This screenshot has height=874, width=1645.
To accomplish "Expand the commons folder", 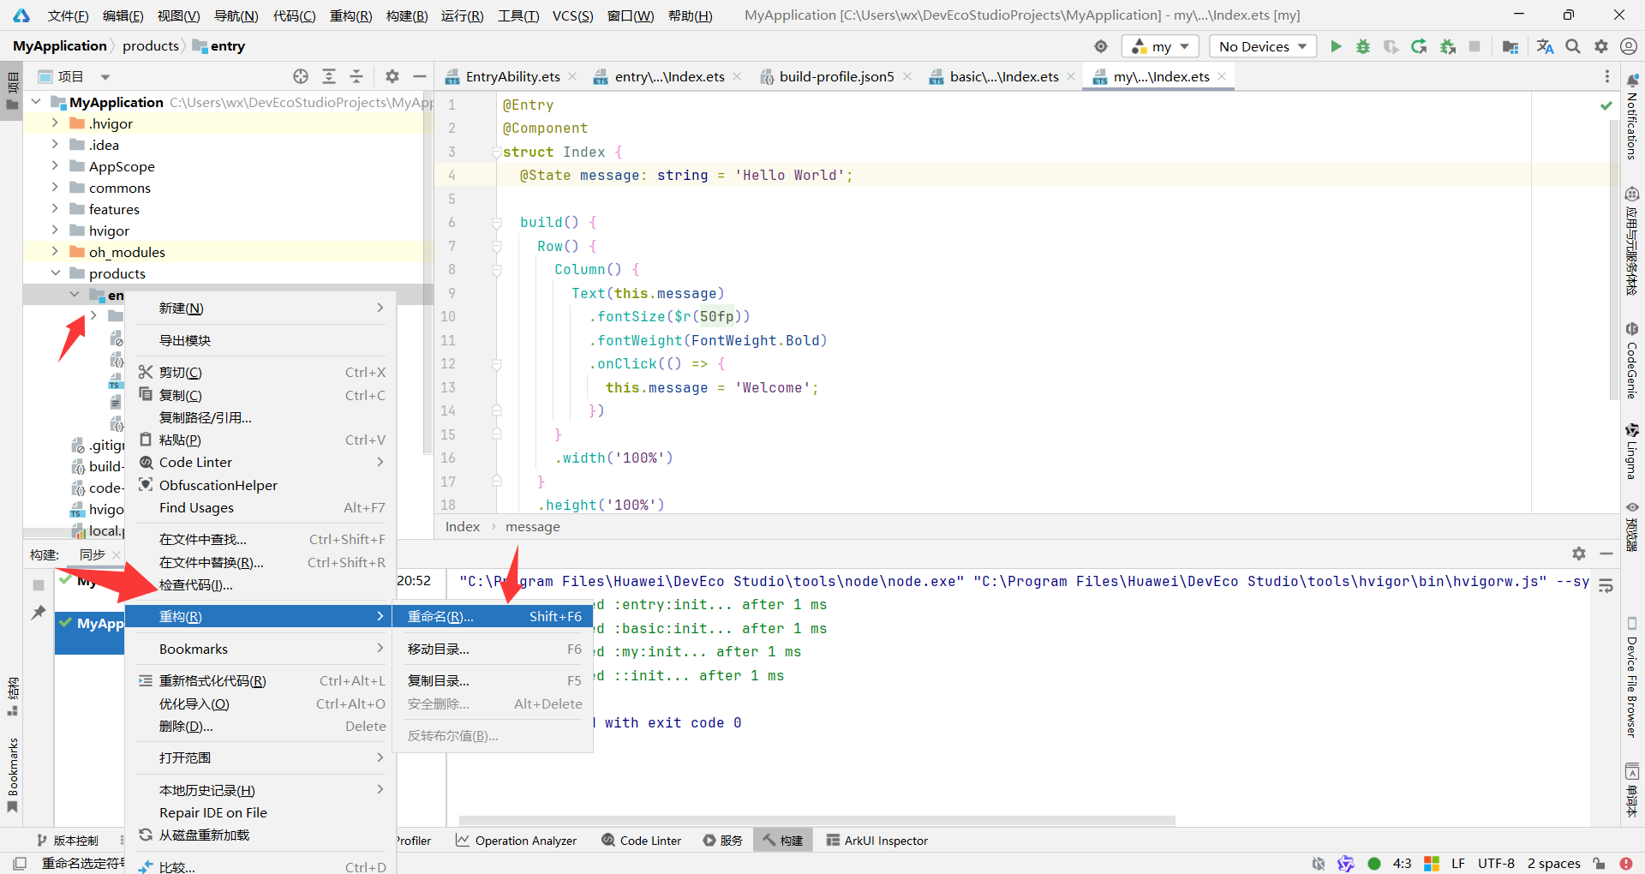I will click(55, 187).
